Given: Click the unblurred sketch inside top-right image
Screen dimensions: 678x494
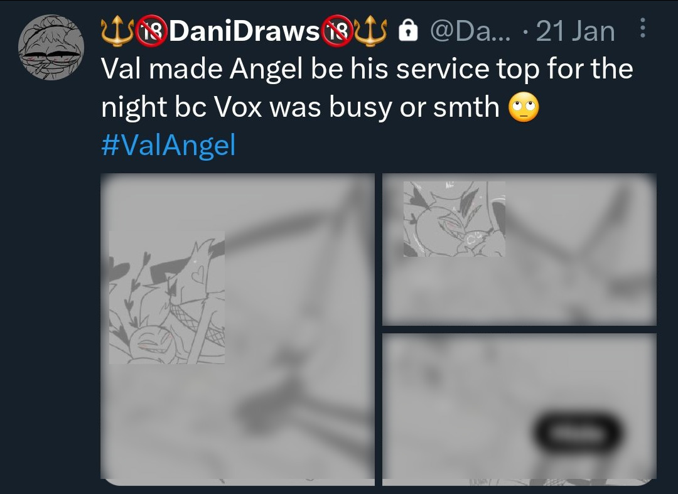Looking at the screenshot, I should [454, 219].
